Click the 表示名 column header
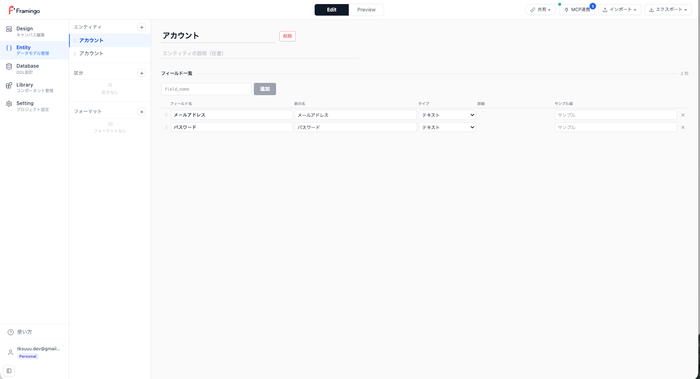The height and width of the screenshot is (379, 700). coord(299,104)
